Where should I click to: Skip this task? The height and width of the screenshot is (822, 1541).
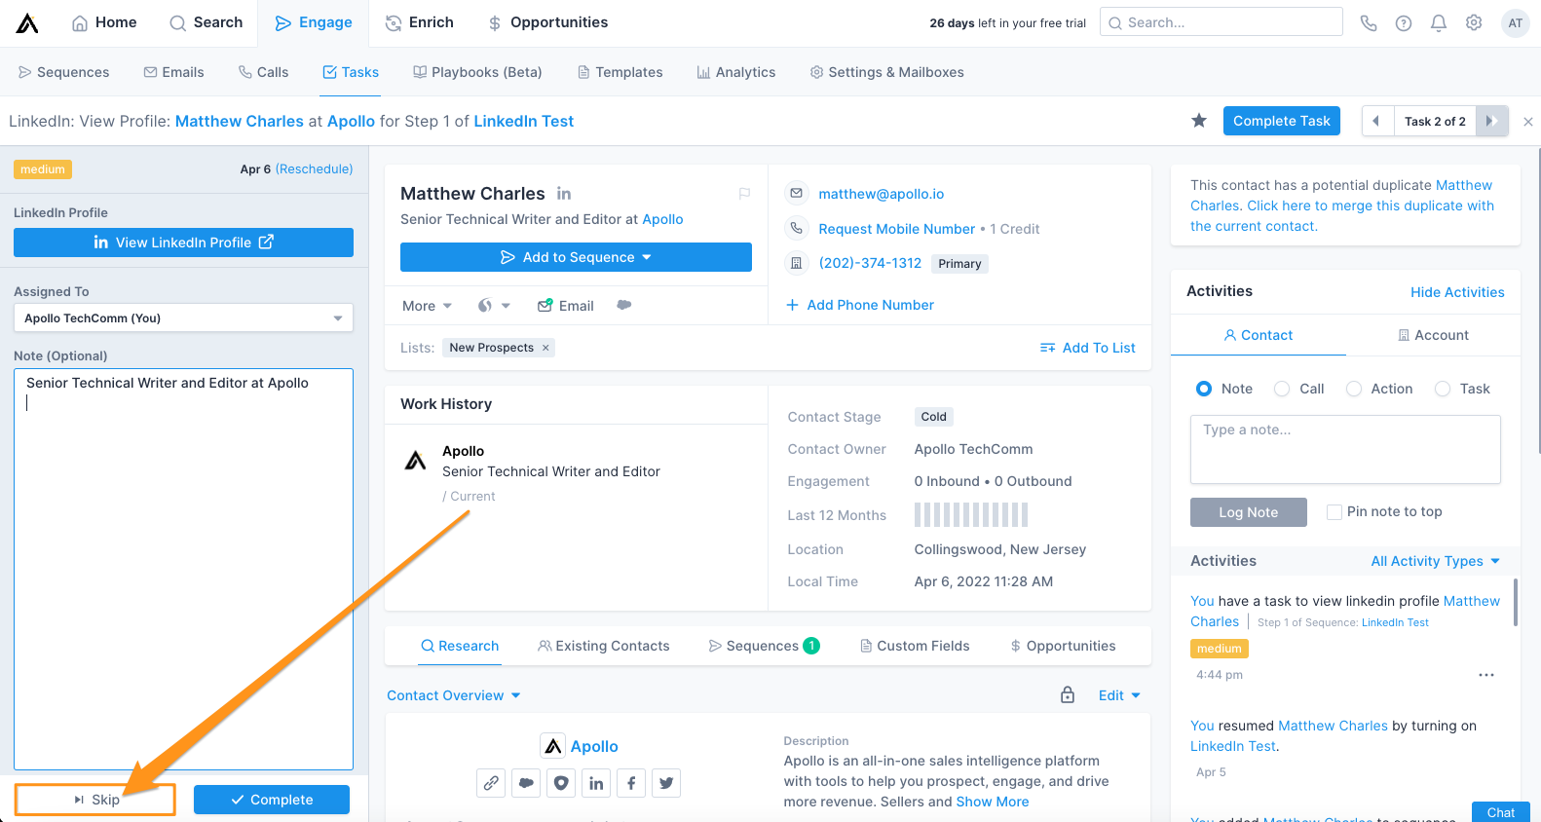[x=95, y=800]
